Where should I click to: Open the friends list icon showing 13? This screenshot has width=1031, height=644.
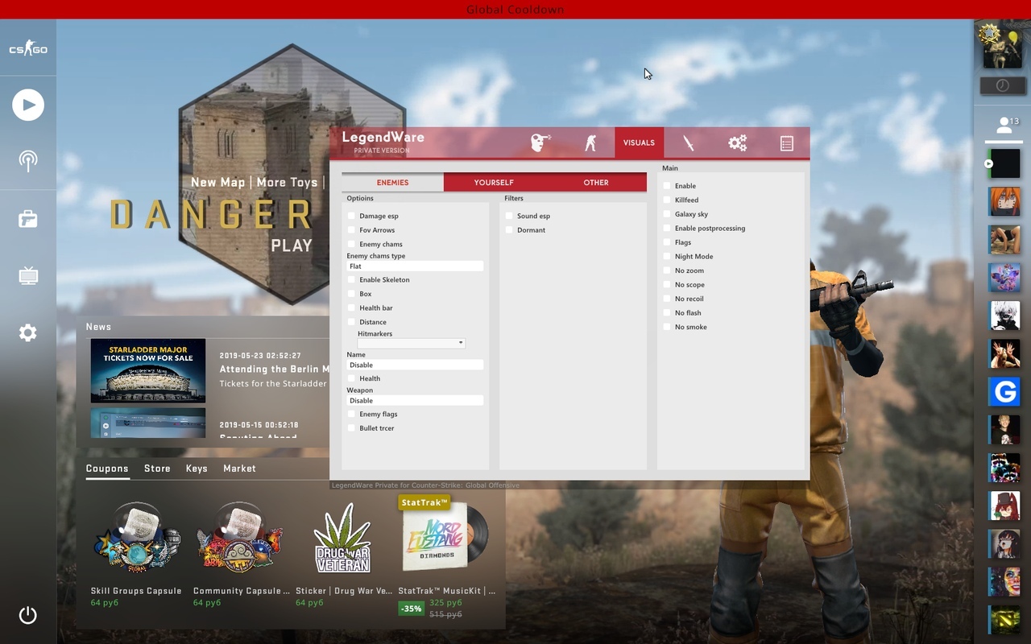(1005, 125)
